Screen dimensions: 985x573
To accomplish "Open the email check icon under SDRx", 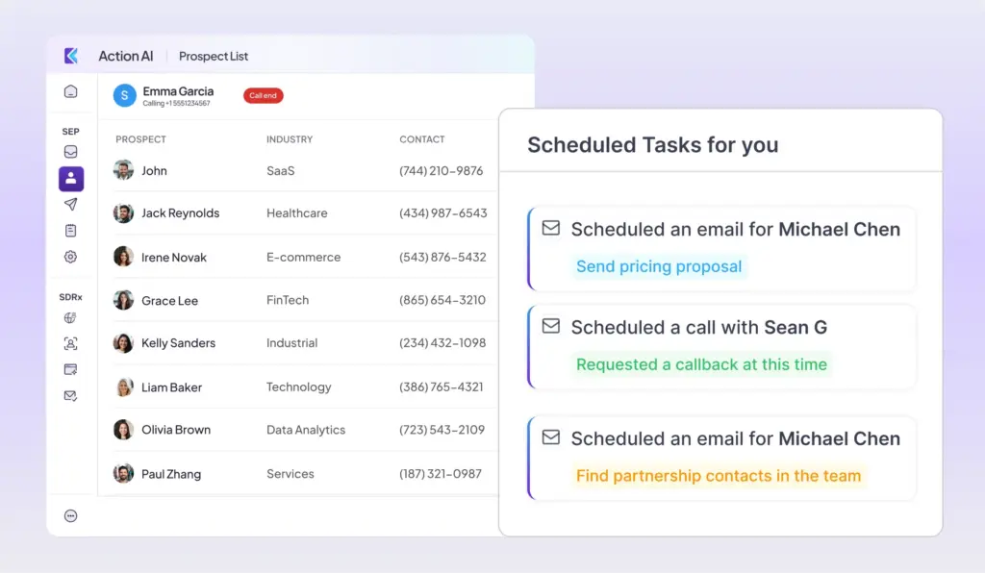I will (x=70, y=395).
